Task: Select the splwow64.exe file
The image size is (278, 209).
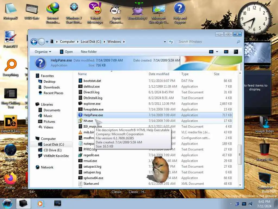Action: (155, 178)
